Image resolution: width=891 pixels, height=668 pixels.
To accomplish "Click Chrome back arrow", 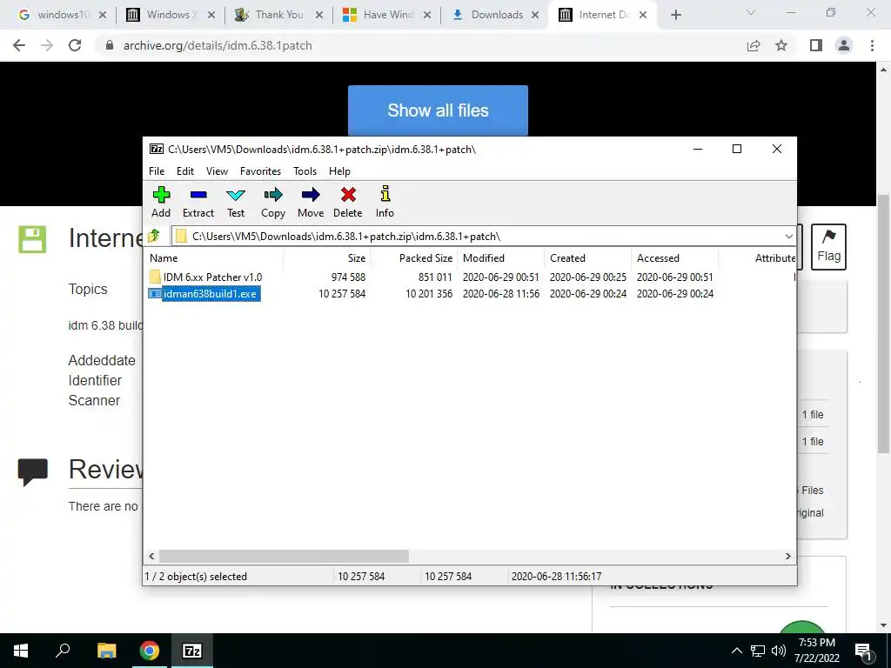I will click(19, 45).
